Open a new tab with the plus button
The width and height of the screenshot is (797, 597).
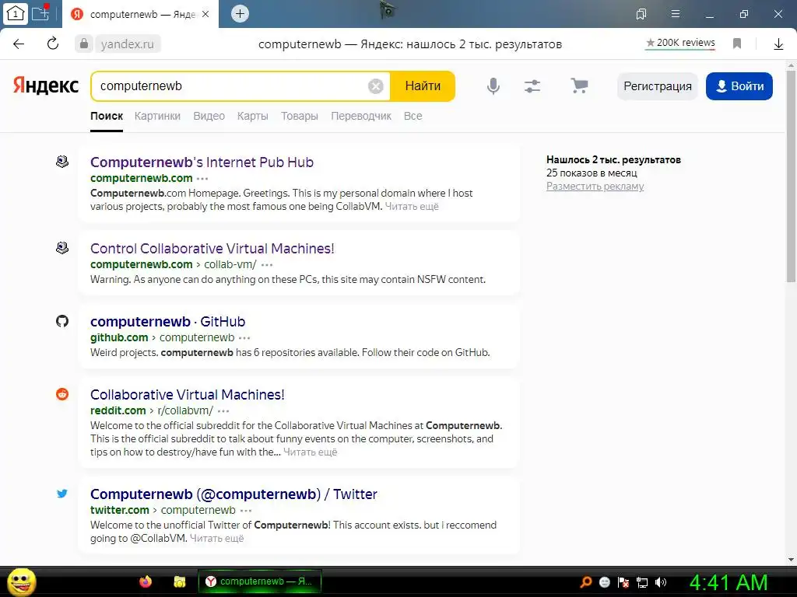pos(240,14)
